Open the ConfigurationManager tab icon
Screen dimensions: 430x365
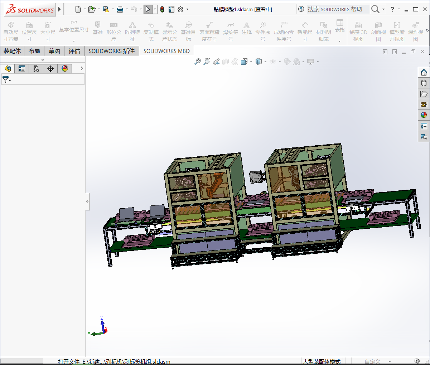[x=36, y=68]
